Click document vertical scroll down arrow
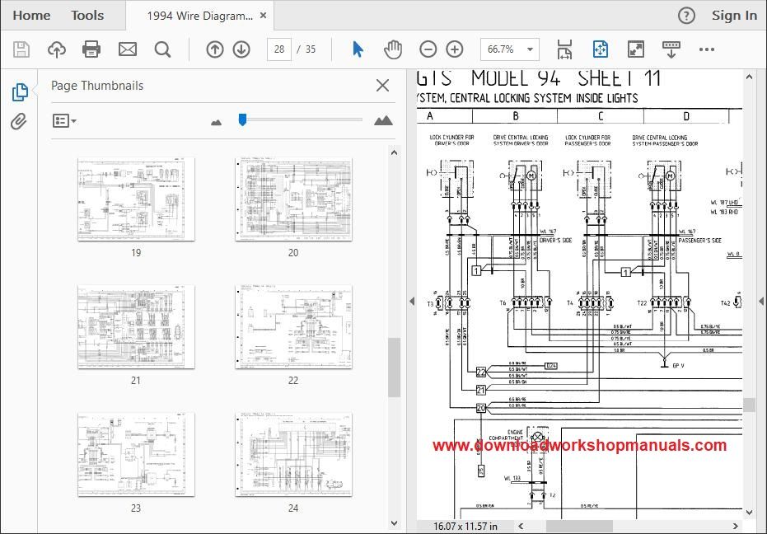 click(750, 513)
